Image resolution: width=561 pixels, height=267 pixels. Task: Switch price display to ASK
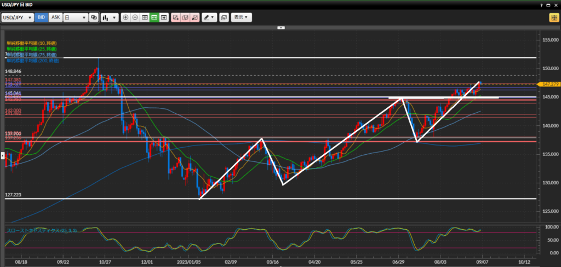tap(55, 18)
